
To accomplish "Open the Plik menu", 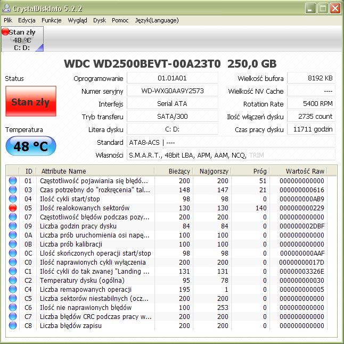I will click(8, 20).
